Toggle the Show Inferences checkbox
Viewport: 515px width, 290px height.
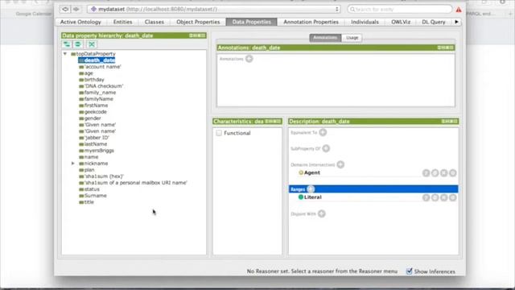(410, 271)
